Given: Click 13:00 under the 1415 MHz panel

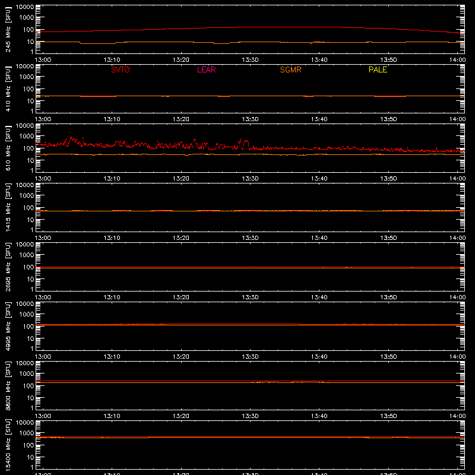Looking at the screenshot, I should pos(43,238).
